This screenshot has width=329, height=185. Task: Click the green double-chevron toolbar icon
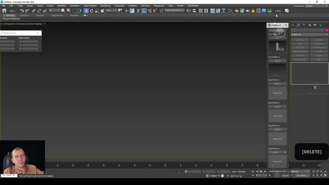click(x=269, y=11)
